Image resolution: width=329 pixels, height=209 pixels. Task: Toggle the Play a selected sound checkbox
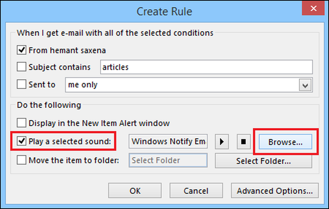click(x=22, y=142)
